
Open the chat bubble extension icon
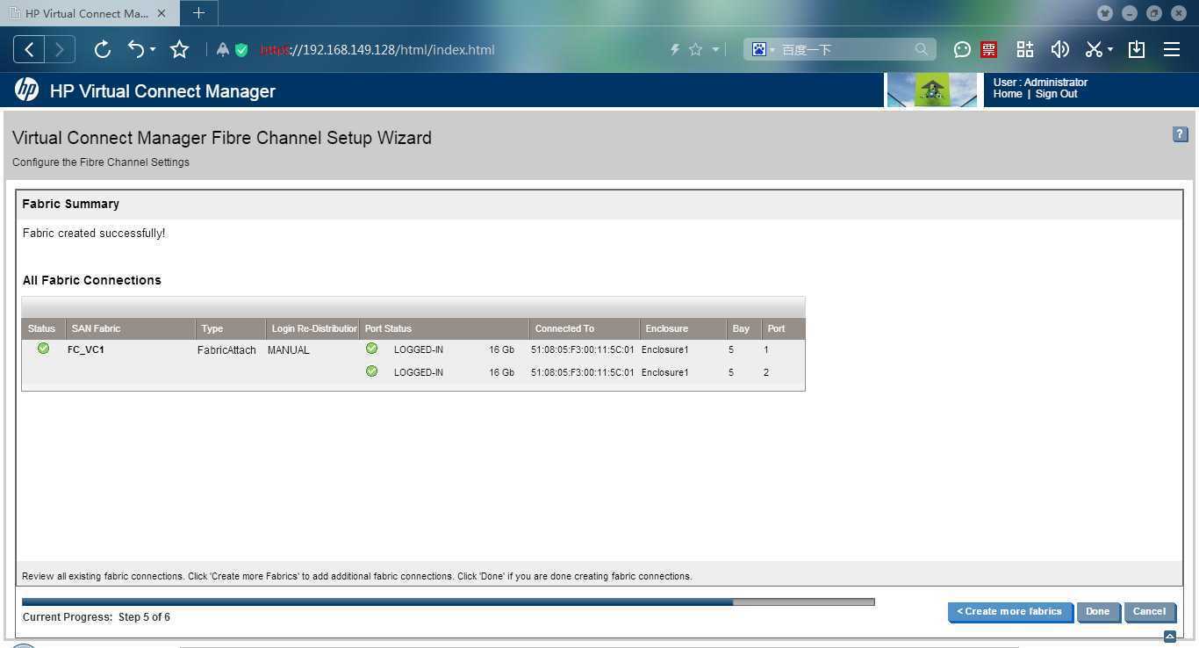962,49
